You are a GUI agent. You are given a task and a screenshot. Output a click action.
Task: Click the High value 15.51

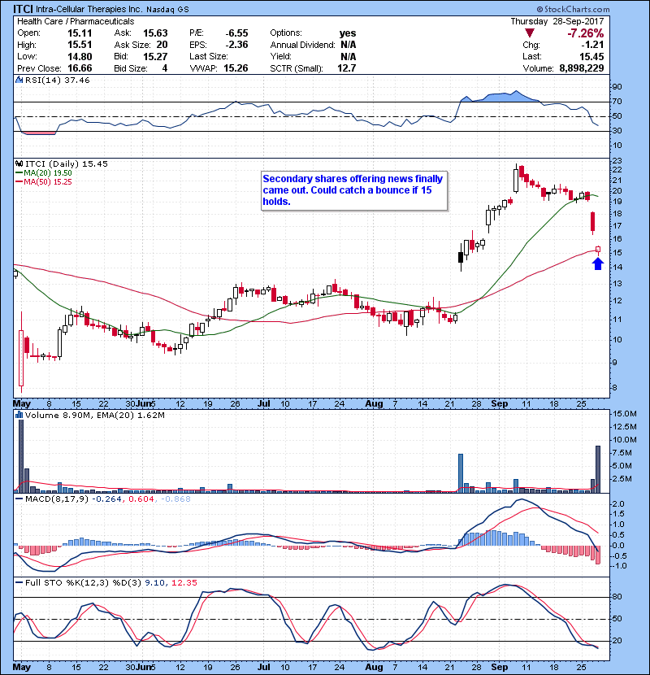click(80, 45)
